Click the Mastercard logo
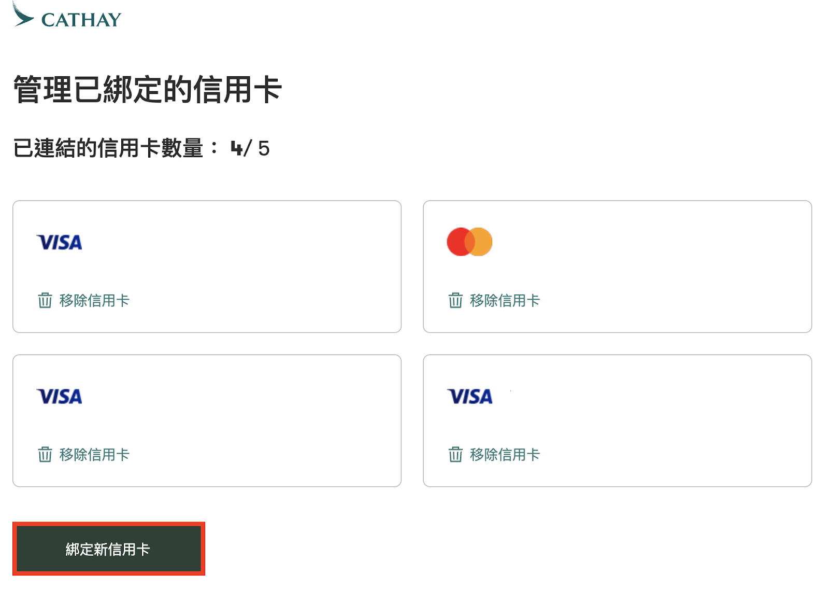This screenshot has width=829, height=589. [x=469, y=242]
